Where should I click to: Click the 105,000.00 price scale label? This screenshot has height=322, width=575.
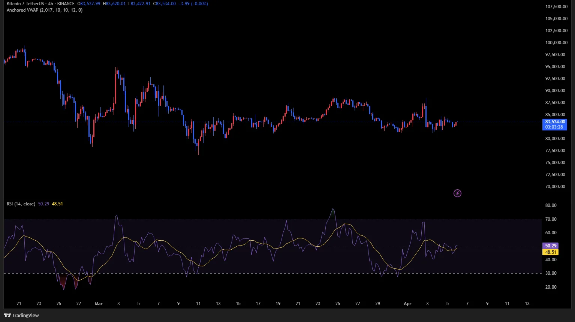(x=556, y=19)
